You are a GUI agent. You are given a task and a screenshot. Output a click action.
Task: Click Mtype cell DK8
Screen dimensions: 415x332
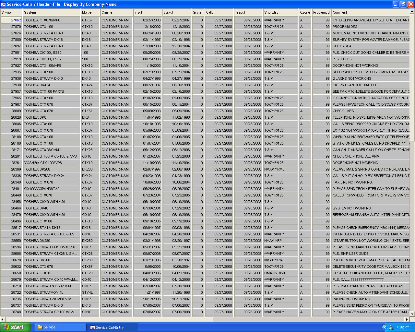coord(91,117)
